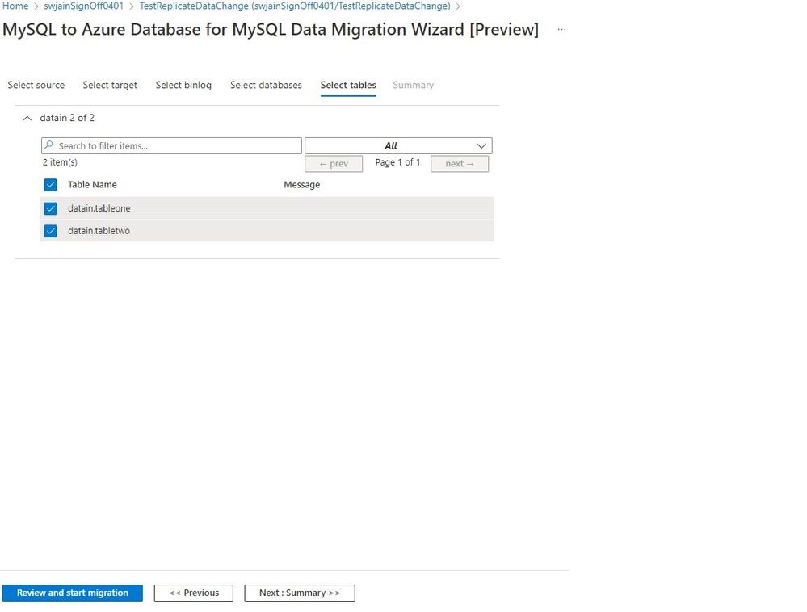Open the TestReplicateDataChange breadcrumb link
The width and height of the screenshot is (807, 612).
pyautogui.click(x=295, y=6)
